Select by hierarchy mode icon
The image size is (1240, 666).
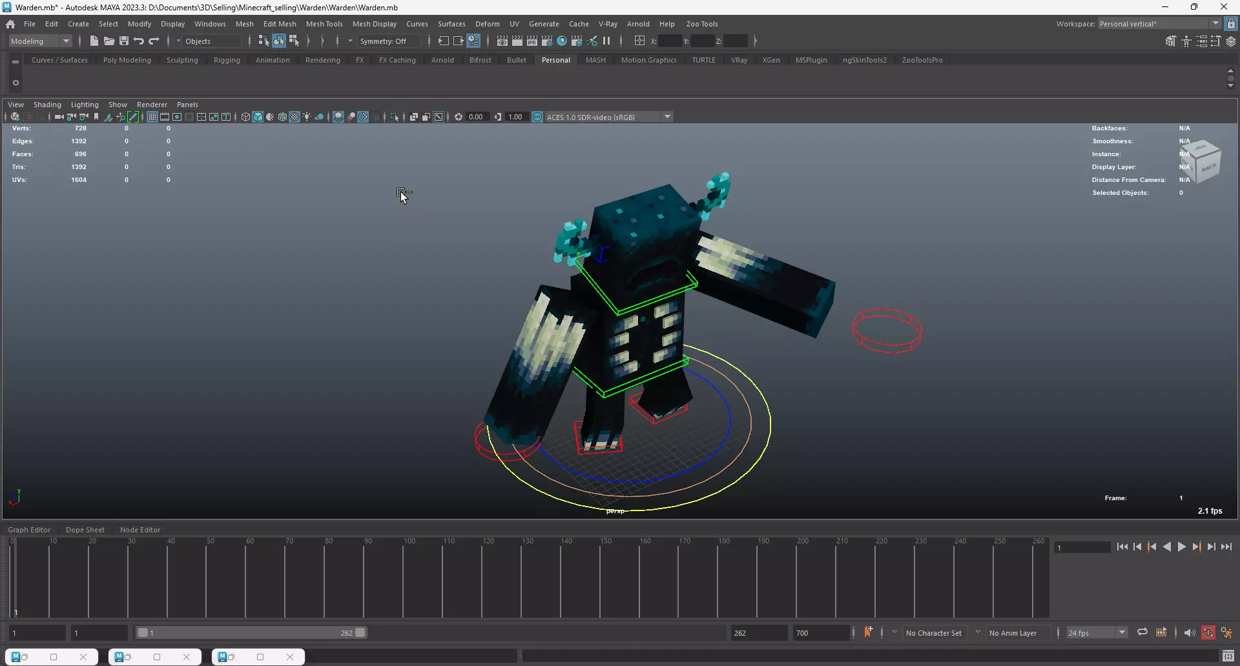pyautogui.click(x=263, y=41)
